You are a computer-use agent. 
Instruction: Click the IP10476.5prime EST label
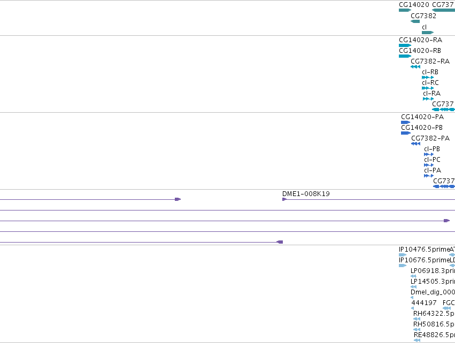point(424,250)
